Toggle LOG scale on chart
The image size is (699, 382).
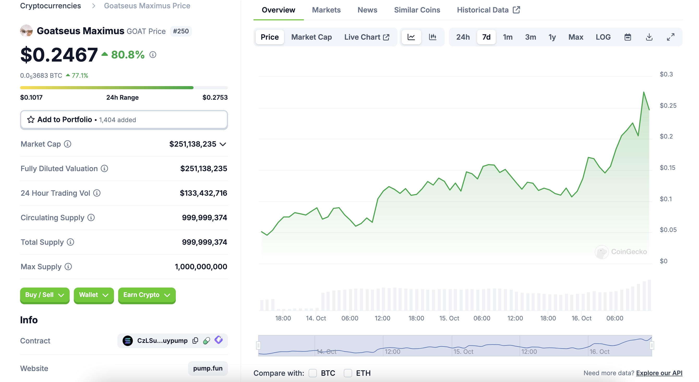click(603, 37)
